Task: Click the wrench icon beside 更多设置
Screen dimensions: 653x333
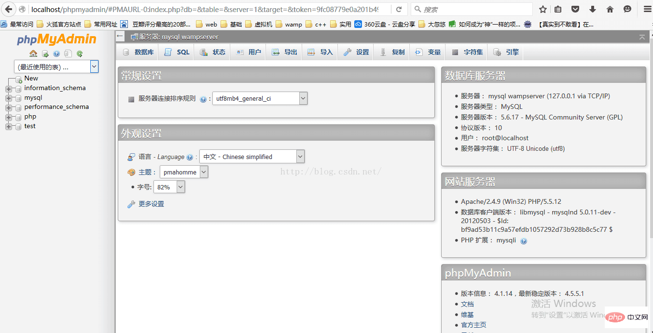Action: (x=131, y=204)
